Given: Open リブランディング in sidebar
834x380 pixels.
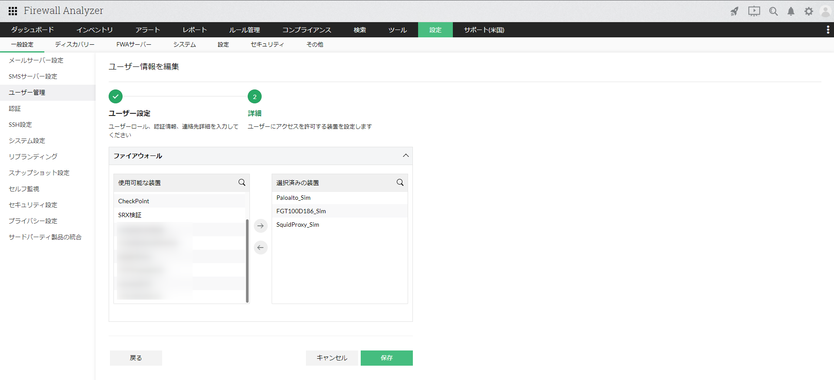Looking at the screenshot, I should [48, 157].
